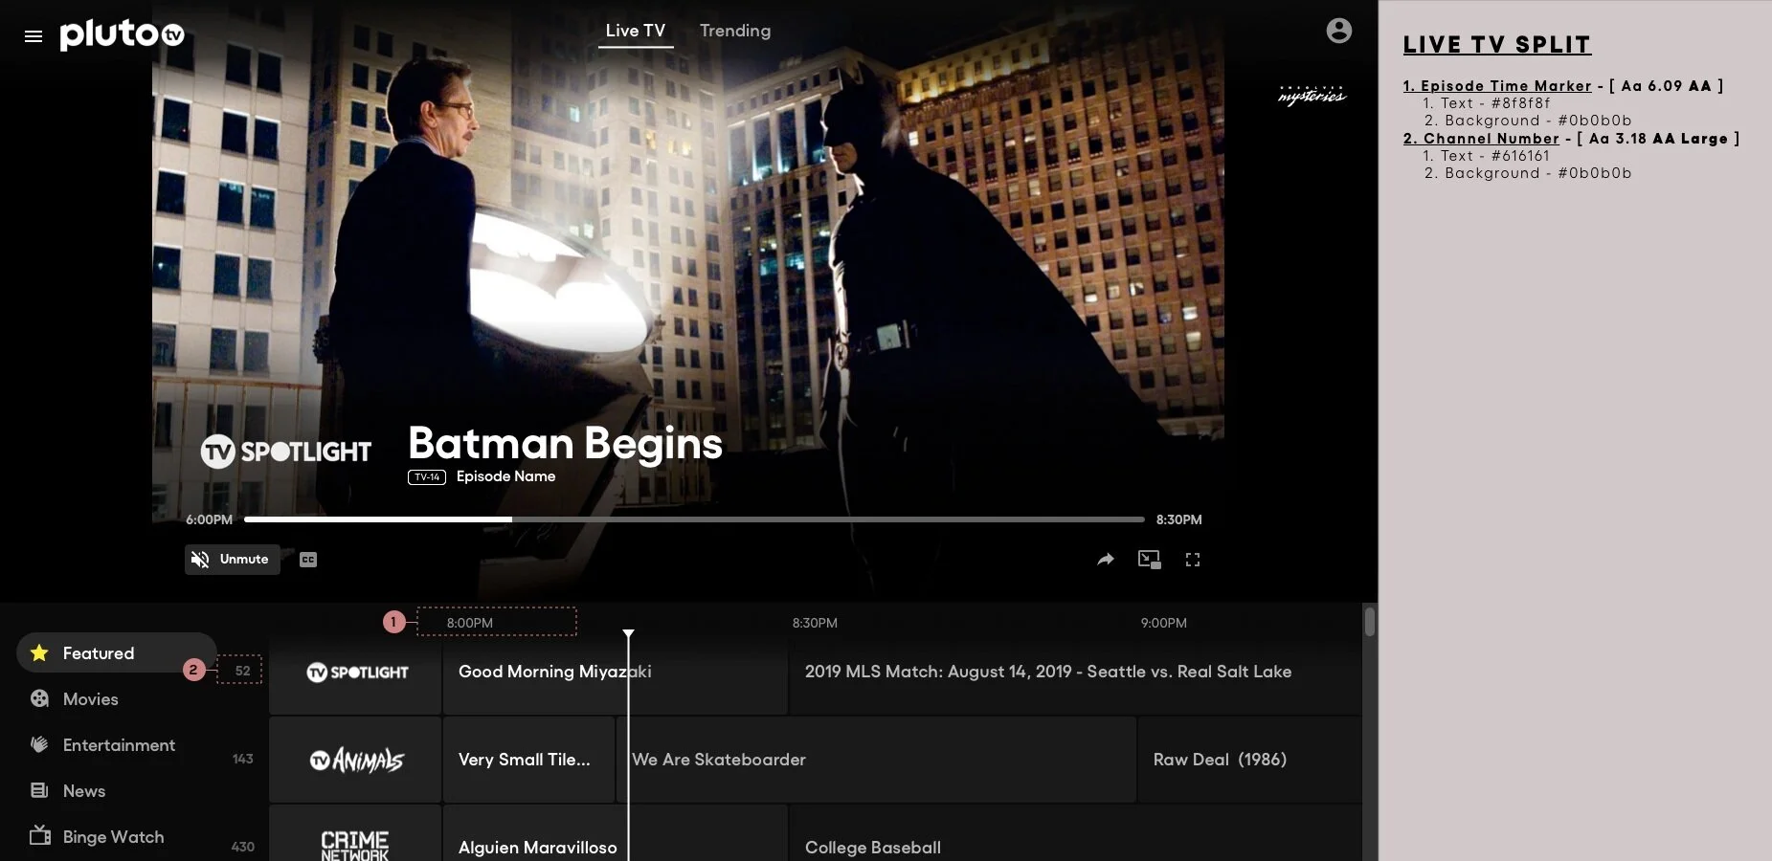This screenshot has height=861, width=1772.
Task: Click the Binge Watch TV icon
Action: click(x=39, y=835)
